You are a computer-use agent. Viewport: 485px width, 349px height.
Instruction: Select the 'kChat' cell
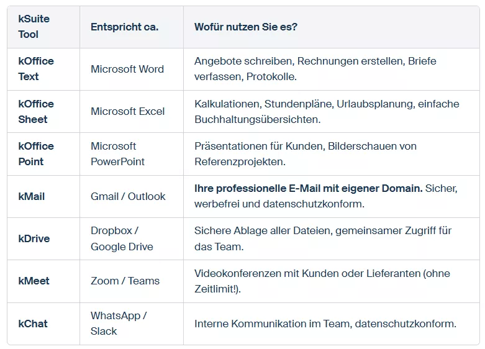(43, 324)
